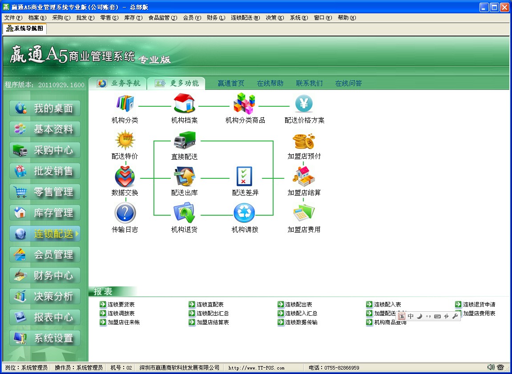The height and width of the screenshot is (374, 512).
Task: Click the 传输日志 question mark icon
Action: (125, 213)
